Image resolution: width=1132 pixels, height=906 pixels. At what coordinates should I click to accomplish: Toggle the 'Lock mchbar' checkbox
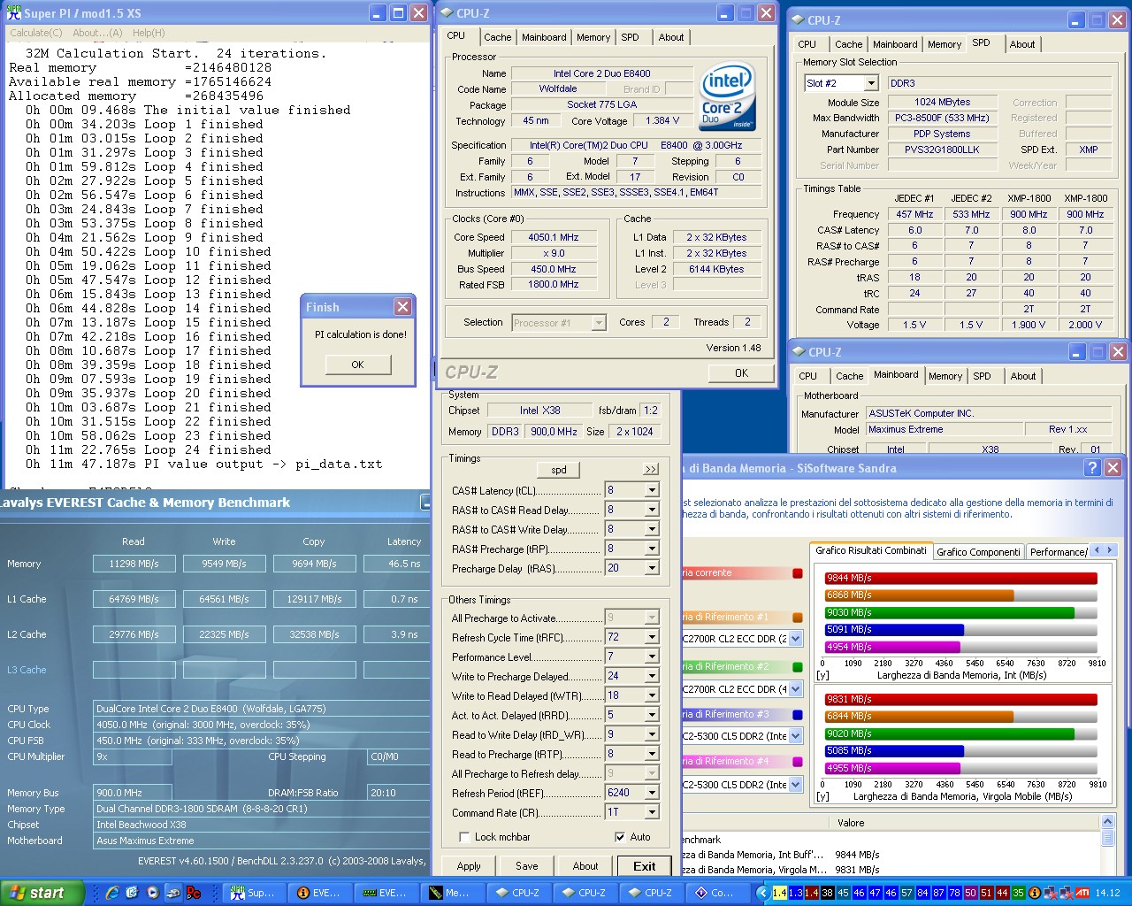tap(463, 837)
